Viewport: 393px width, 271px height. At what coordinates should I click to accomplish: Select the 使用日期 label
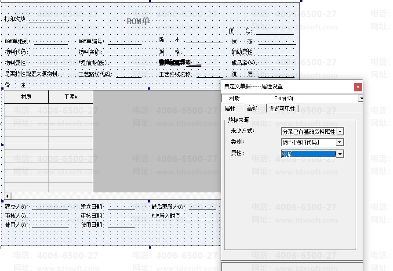coord(92,225)
